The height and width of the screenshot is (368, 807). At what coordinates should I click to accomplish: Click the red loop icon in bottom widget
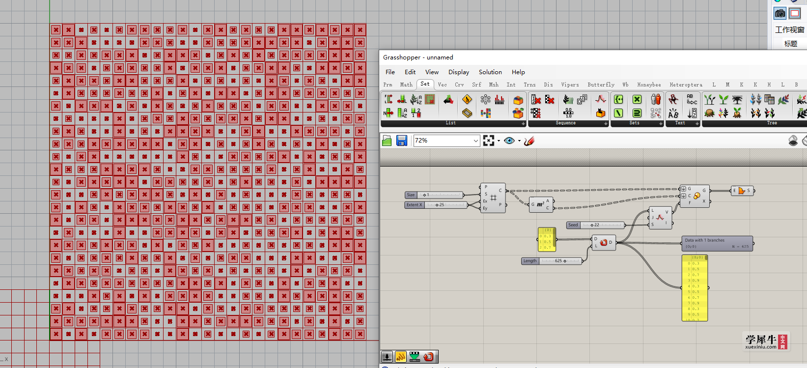click(x=429, y=357)
